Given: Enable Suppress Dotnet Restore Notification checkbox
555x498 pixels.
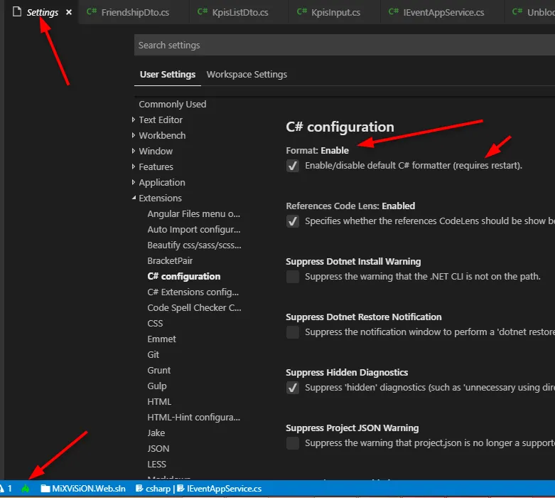Looking at the screenshot, I should point(293,332).
